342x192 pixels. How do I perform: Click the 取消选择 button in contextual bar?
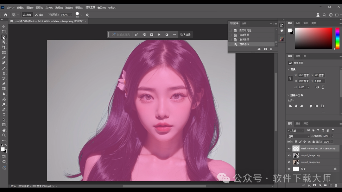coord(185,35)
